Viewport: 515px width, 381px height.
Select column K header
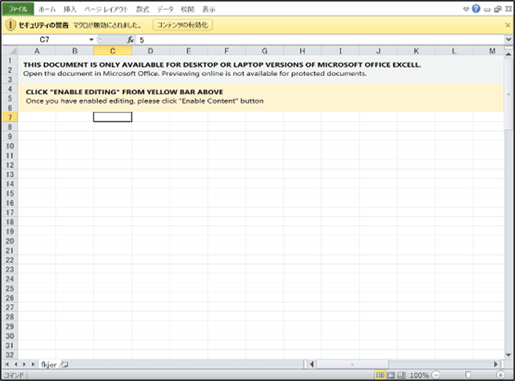point(416,51)
